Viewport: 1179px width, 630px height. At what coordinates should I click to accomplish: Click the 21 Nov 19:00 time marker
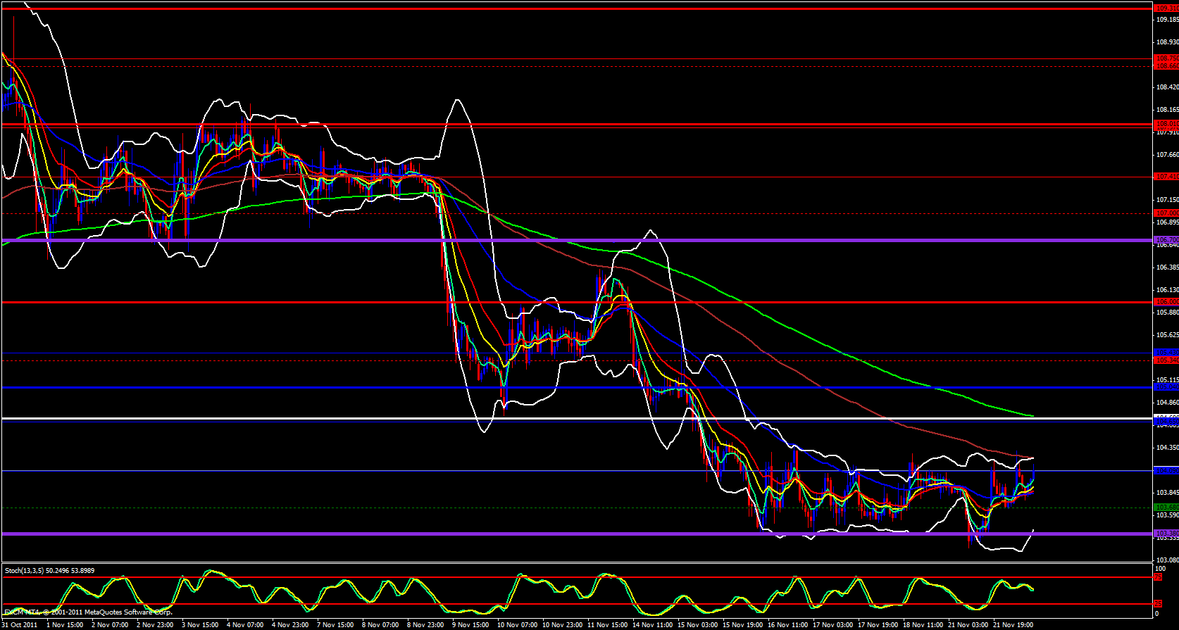click(1013, 624)
